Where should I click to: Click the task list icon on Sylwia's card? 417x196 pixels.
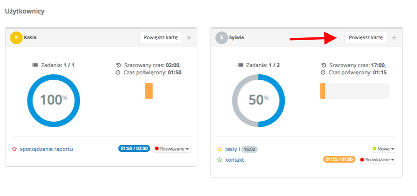pyautogui.click(x=240, y=65)
